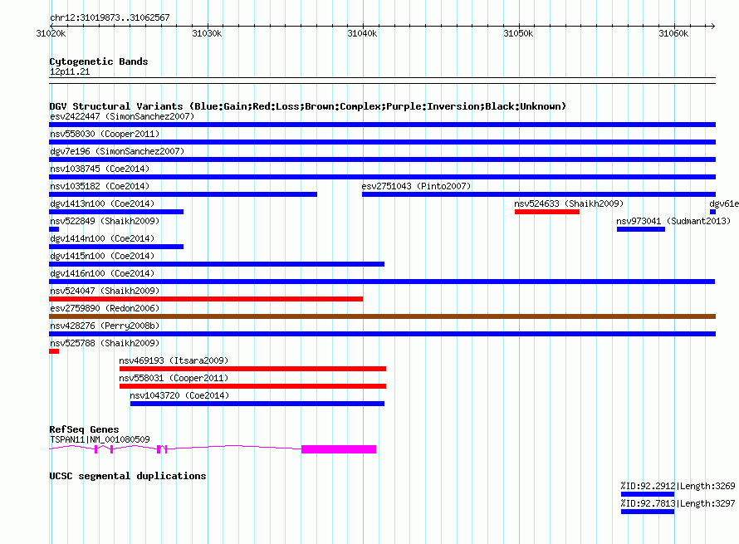Click the blue bar under %ID:92.7813

point(648,512)
